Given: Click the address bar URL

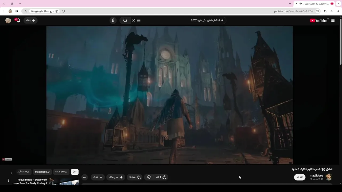Looking at the screenshot, I should [x=294, y=11].
